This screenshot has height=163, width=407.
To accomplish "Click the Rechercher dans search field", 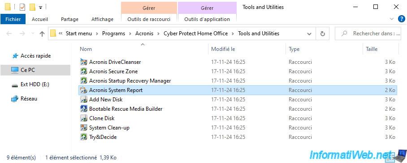I will (x=368, y=33).
